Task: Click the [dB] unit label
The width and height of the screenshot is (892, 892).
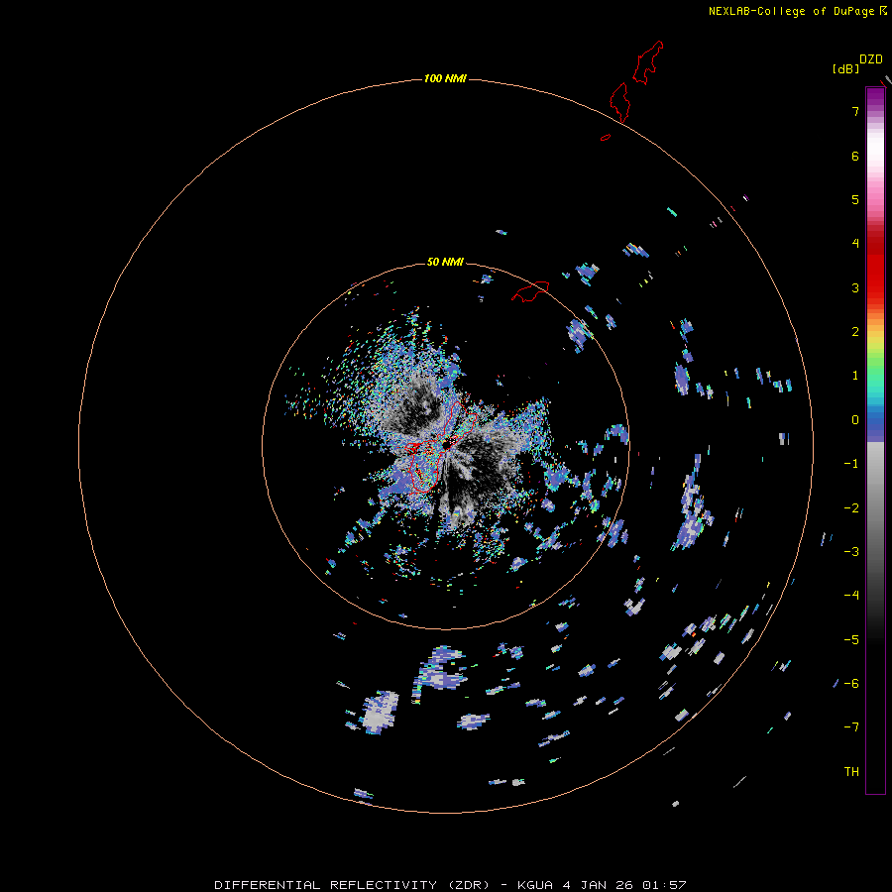Action: pyautogui.click(x=845, y=68)
